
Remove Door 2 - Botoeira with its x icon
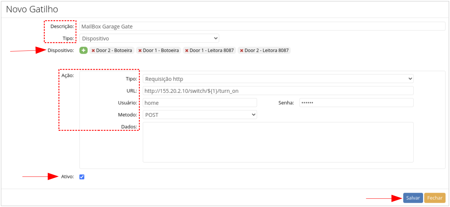point(93,51)
